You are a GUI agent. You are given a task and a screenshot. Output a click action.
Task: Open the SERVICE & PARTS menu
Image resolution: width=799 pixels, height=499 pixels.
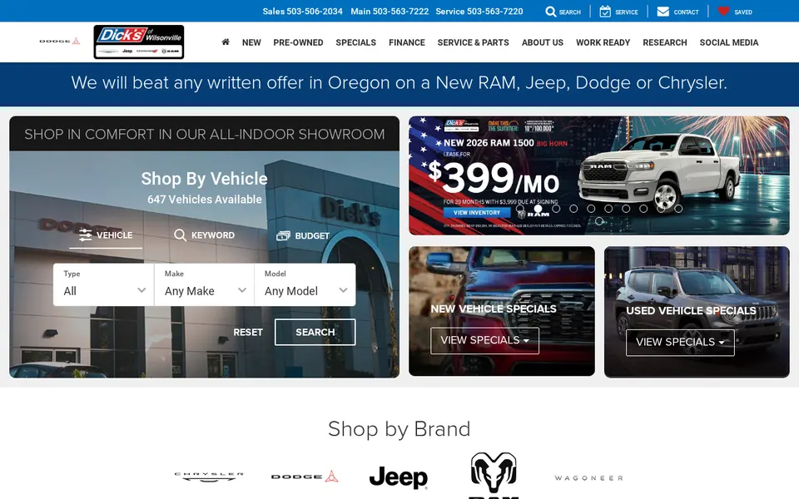[x=473, y=42]
